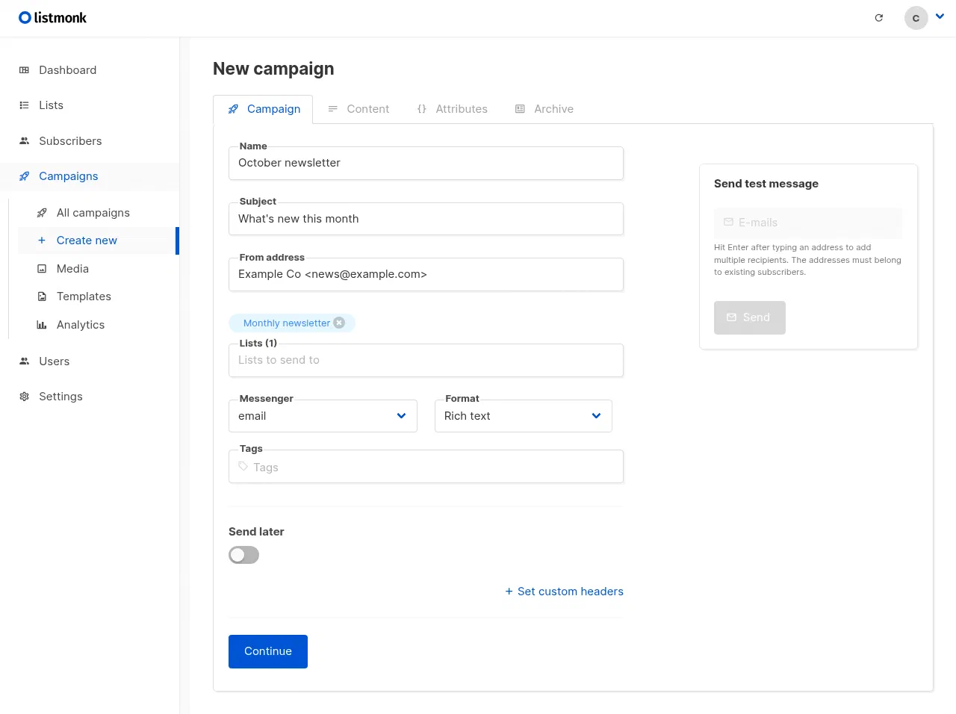The height and width of the screenshot is (714, 956).
Task: Click the Lists sidebar icon
Action: pos(24,105)
